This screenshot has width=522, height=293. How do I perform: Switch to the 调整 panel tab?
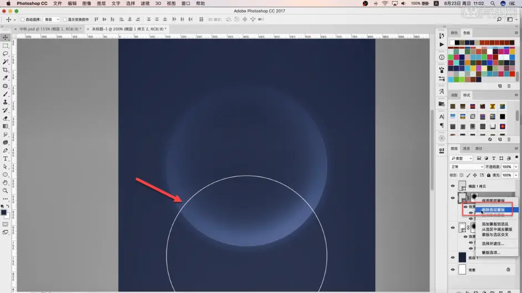point(454,95)
